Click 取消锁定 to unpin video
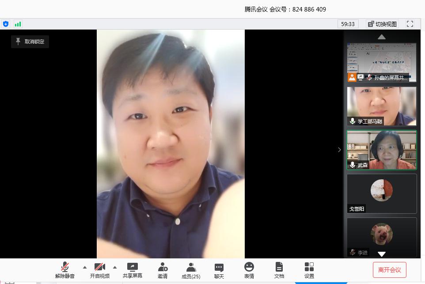 (30, 42)
